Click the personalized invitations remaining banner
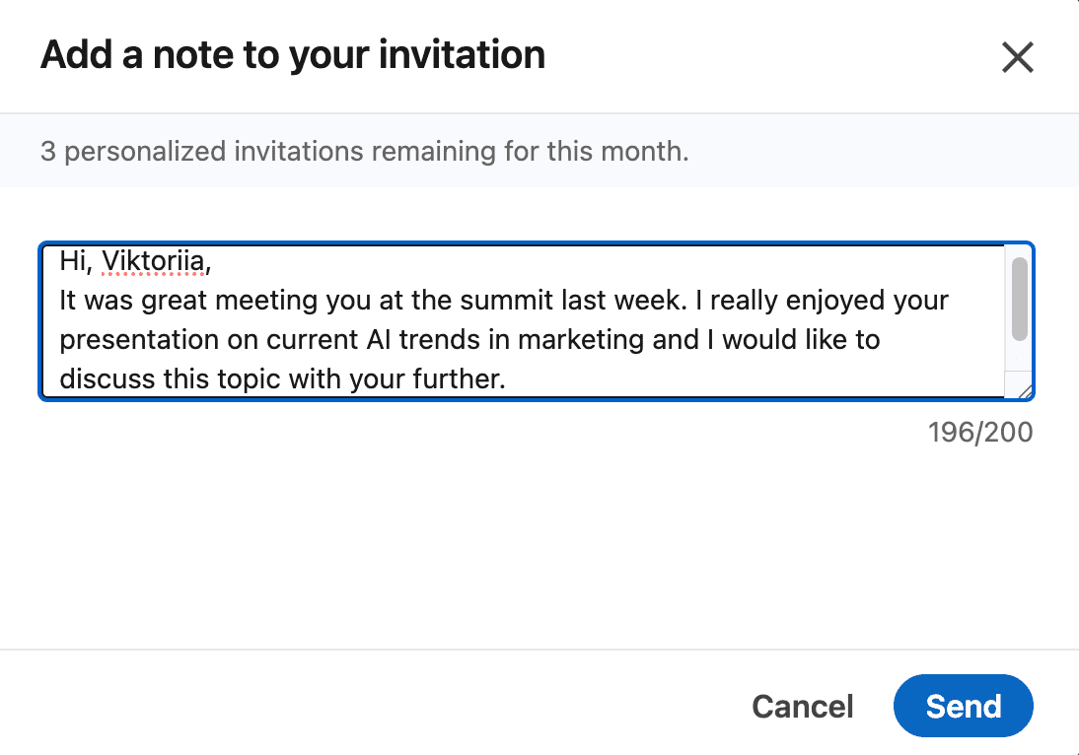The width and height of the screenshot is (1079, 755). 364,152
